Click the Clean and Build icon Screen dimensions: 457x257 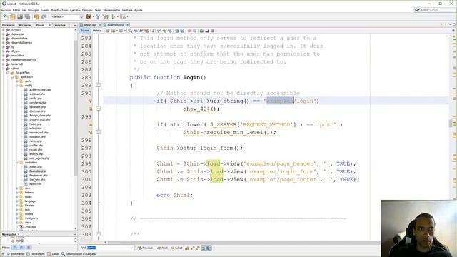[105, 17]
